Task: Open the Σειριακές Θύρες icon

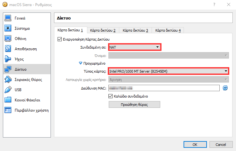Action: [8, 80]
